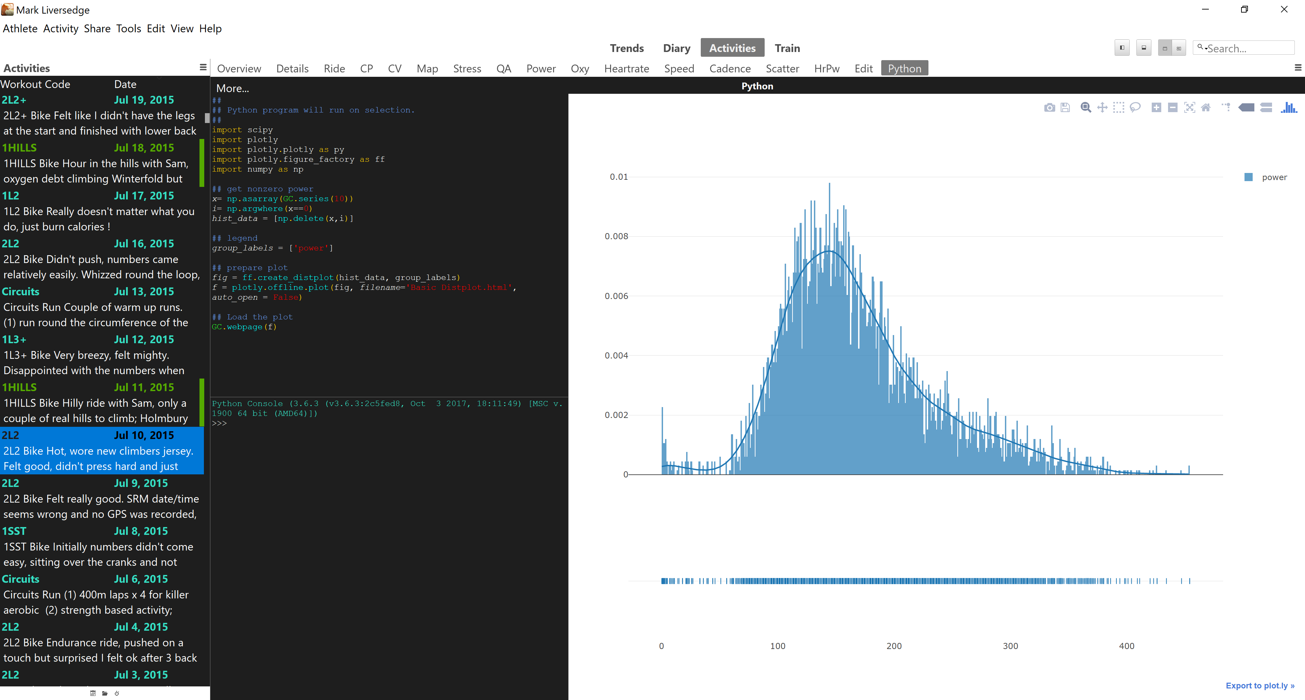Open the stopwatch intervals icon in sidebar
This screenshot has width=1305, height=700.
117,694
